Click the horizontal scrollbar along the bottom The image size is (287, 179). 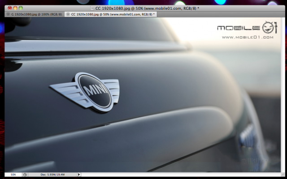point(181,175)
